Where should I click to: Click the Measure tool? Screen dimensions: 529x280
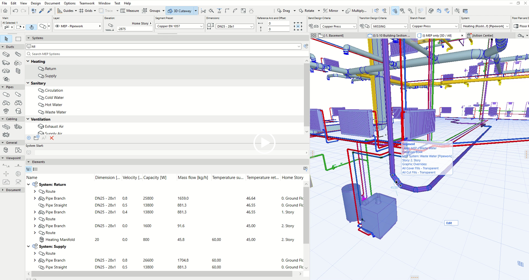coord(130,11)
